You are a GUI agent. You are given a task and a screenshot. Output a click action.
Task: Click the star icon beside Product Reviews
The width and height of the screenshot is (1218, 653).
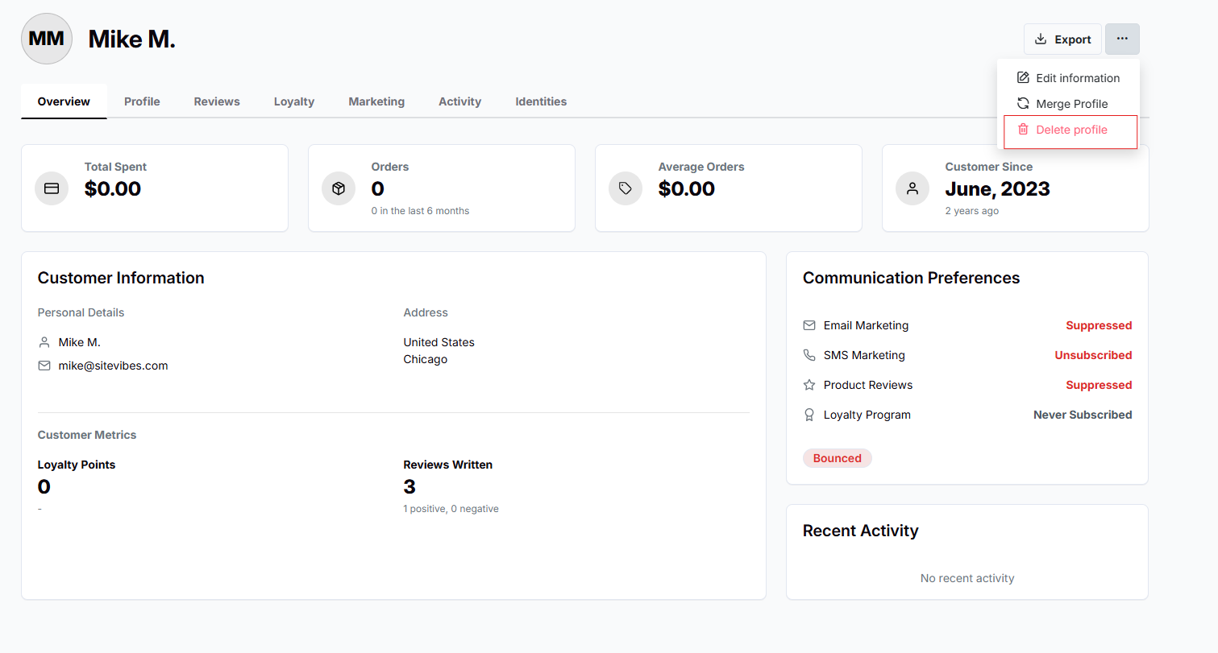click(809, 385)
